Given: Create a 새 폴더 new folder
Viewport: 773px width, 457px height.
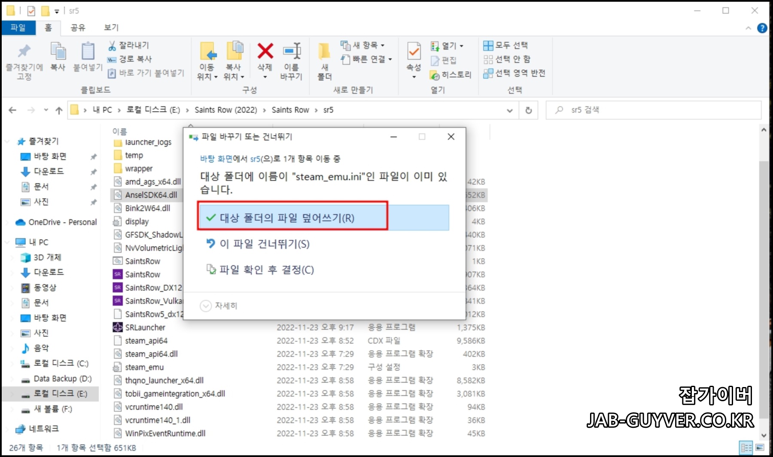Looking at the screenshot, I should (324, 61).
